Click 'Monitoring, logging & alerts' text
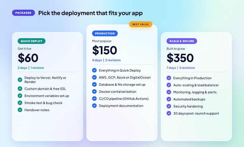Image resolution: width=244 pixels, height=147 pixels. 195,92
